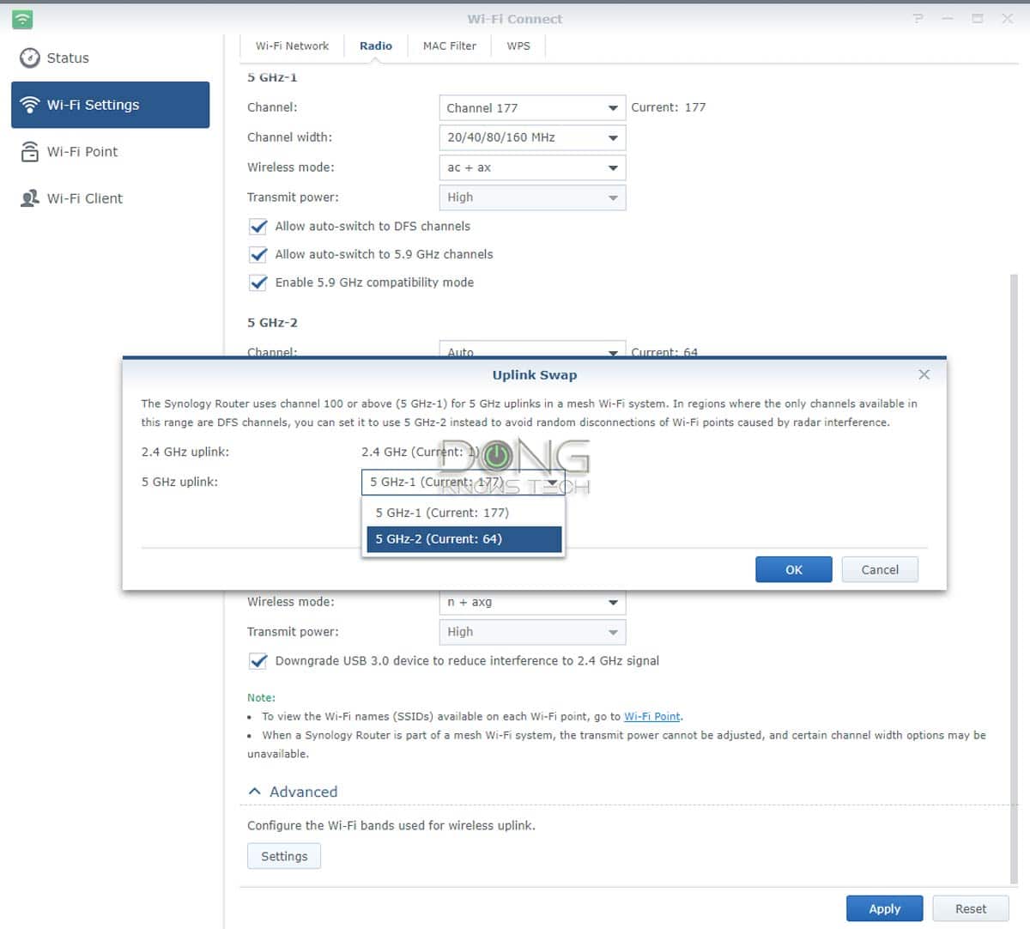Click the vertical scrollbar of settings panel
The width and height of the screenshot is (1030, 929).
coord(1015,580)
